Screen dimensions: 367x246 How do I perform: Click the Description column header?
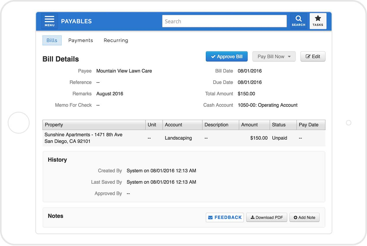[221, 125]
